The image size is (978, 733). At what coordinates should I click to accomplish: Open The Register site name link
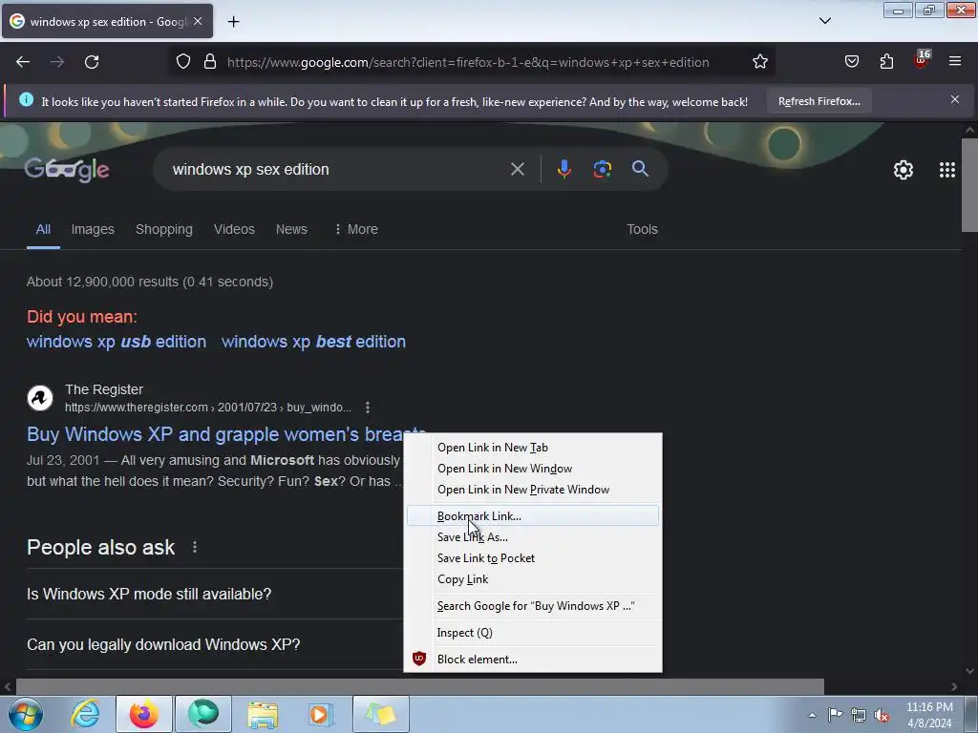pos(104,389)
